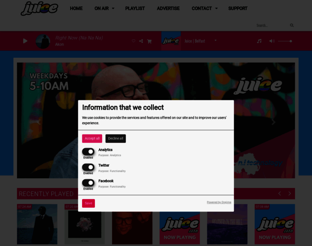Click the share icon in the player
The width and height of the screenshot is (312, 246).
coord(141,41)
